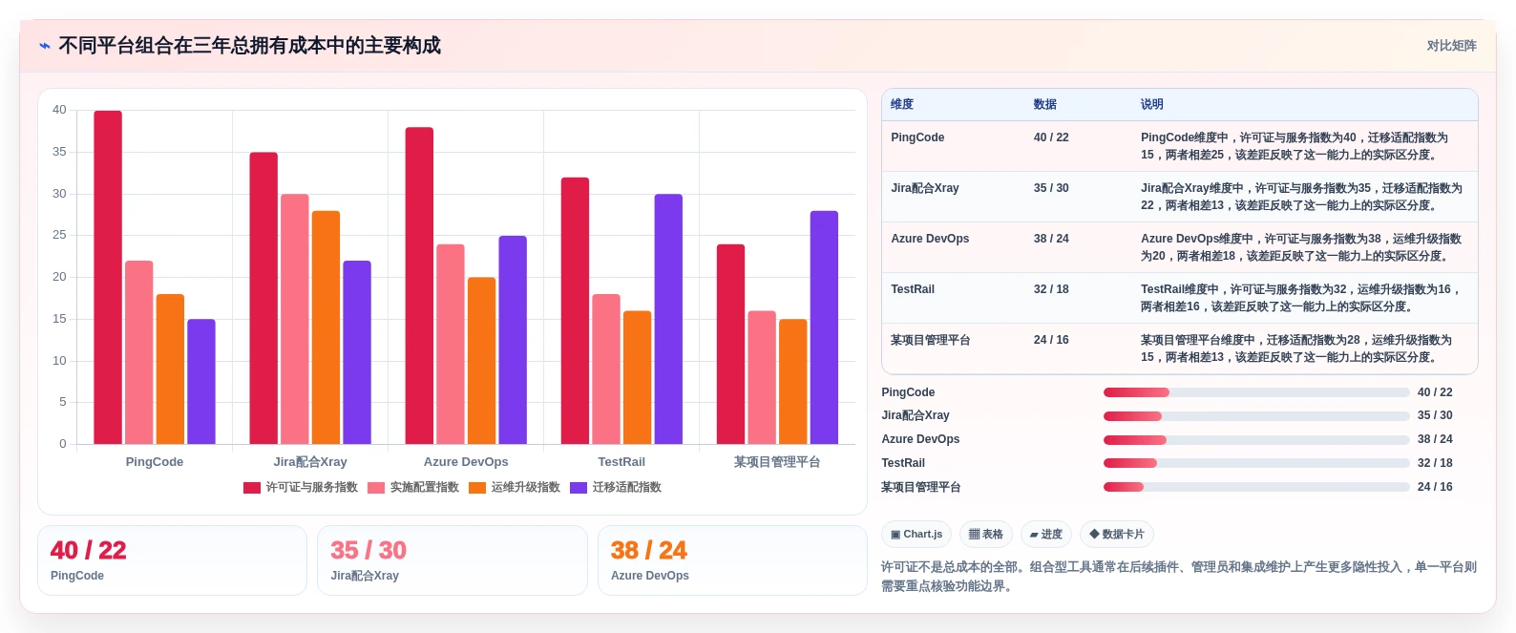Click the 38 / 24 table data cell
The width and height of the screenshot is (1516, 633).
pos(1051,239)
